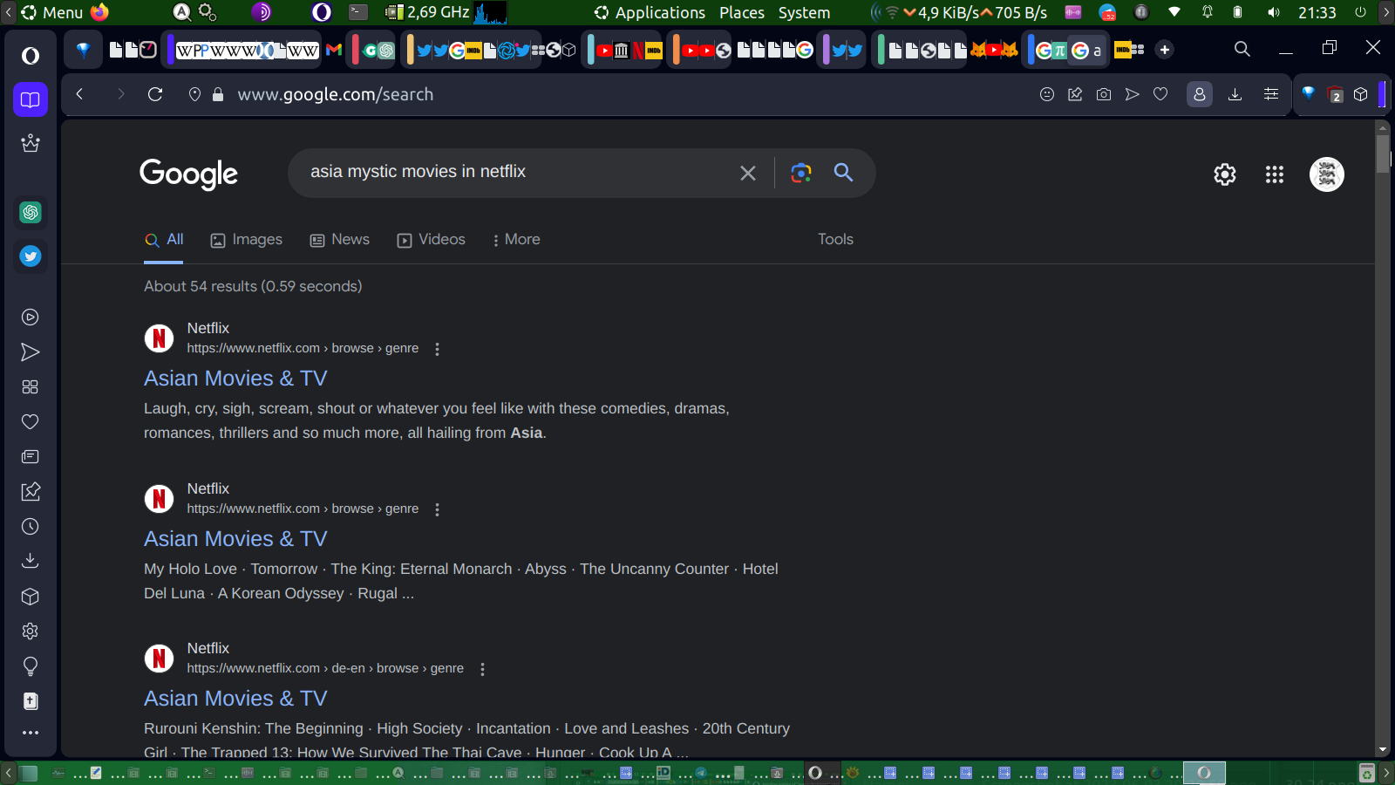Image resolution: width=1395 pixels, height=785 pixels.
Task: Open the Workspaces icon in Opera sidebar
Action: [31, 99]
